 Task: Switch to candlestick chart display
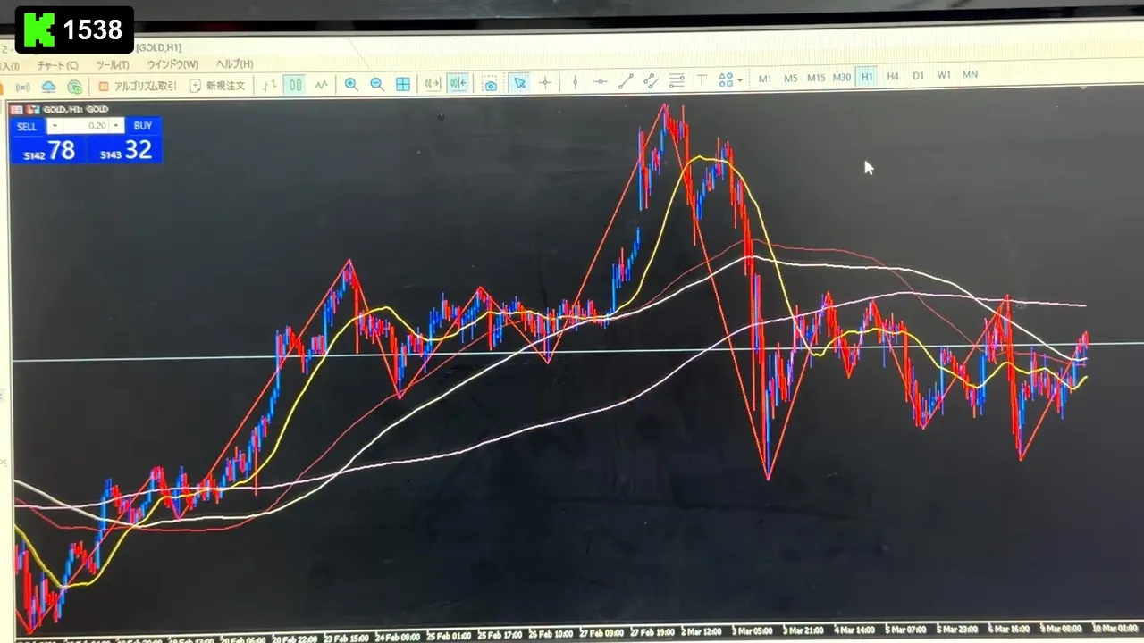295,85
